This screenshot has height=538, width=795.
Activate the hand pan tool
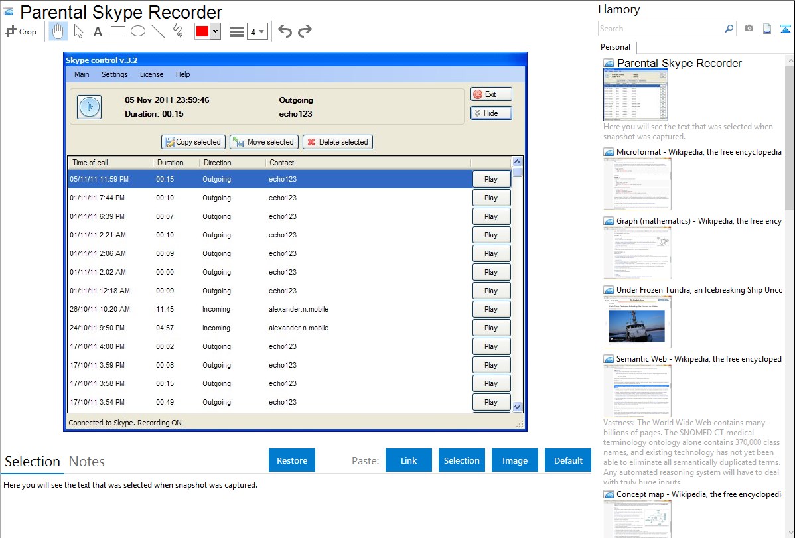[58, 31]
